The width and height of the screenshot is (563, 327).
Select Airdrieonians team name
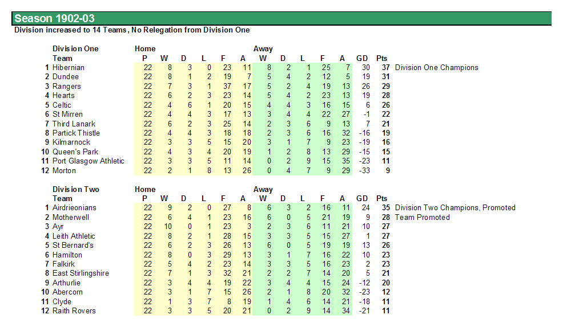[74, 208]
